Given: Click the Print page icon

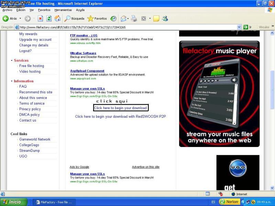Looking at the screenshot, I should pyautogui.click(x=134, y=19).
